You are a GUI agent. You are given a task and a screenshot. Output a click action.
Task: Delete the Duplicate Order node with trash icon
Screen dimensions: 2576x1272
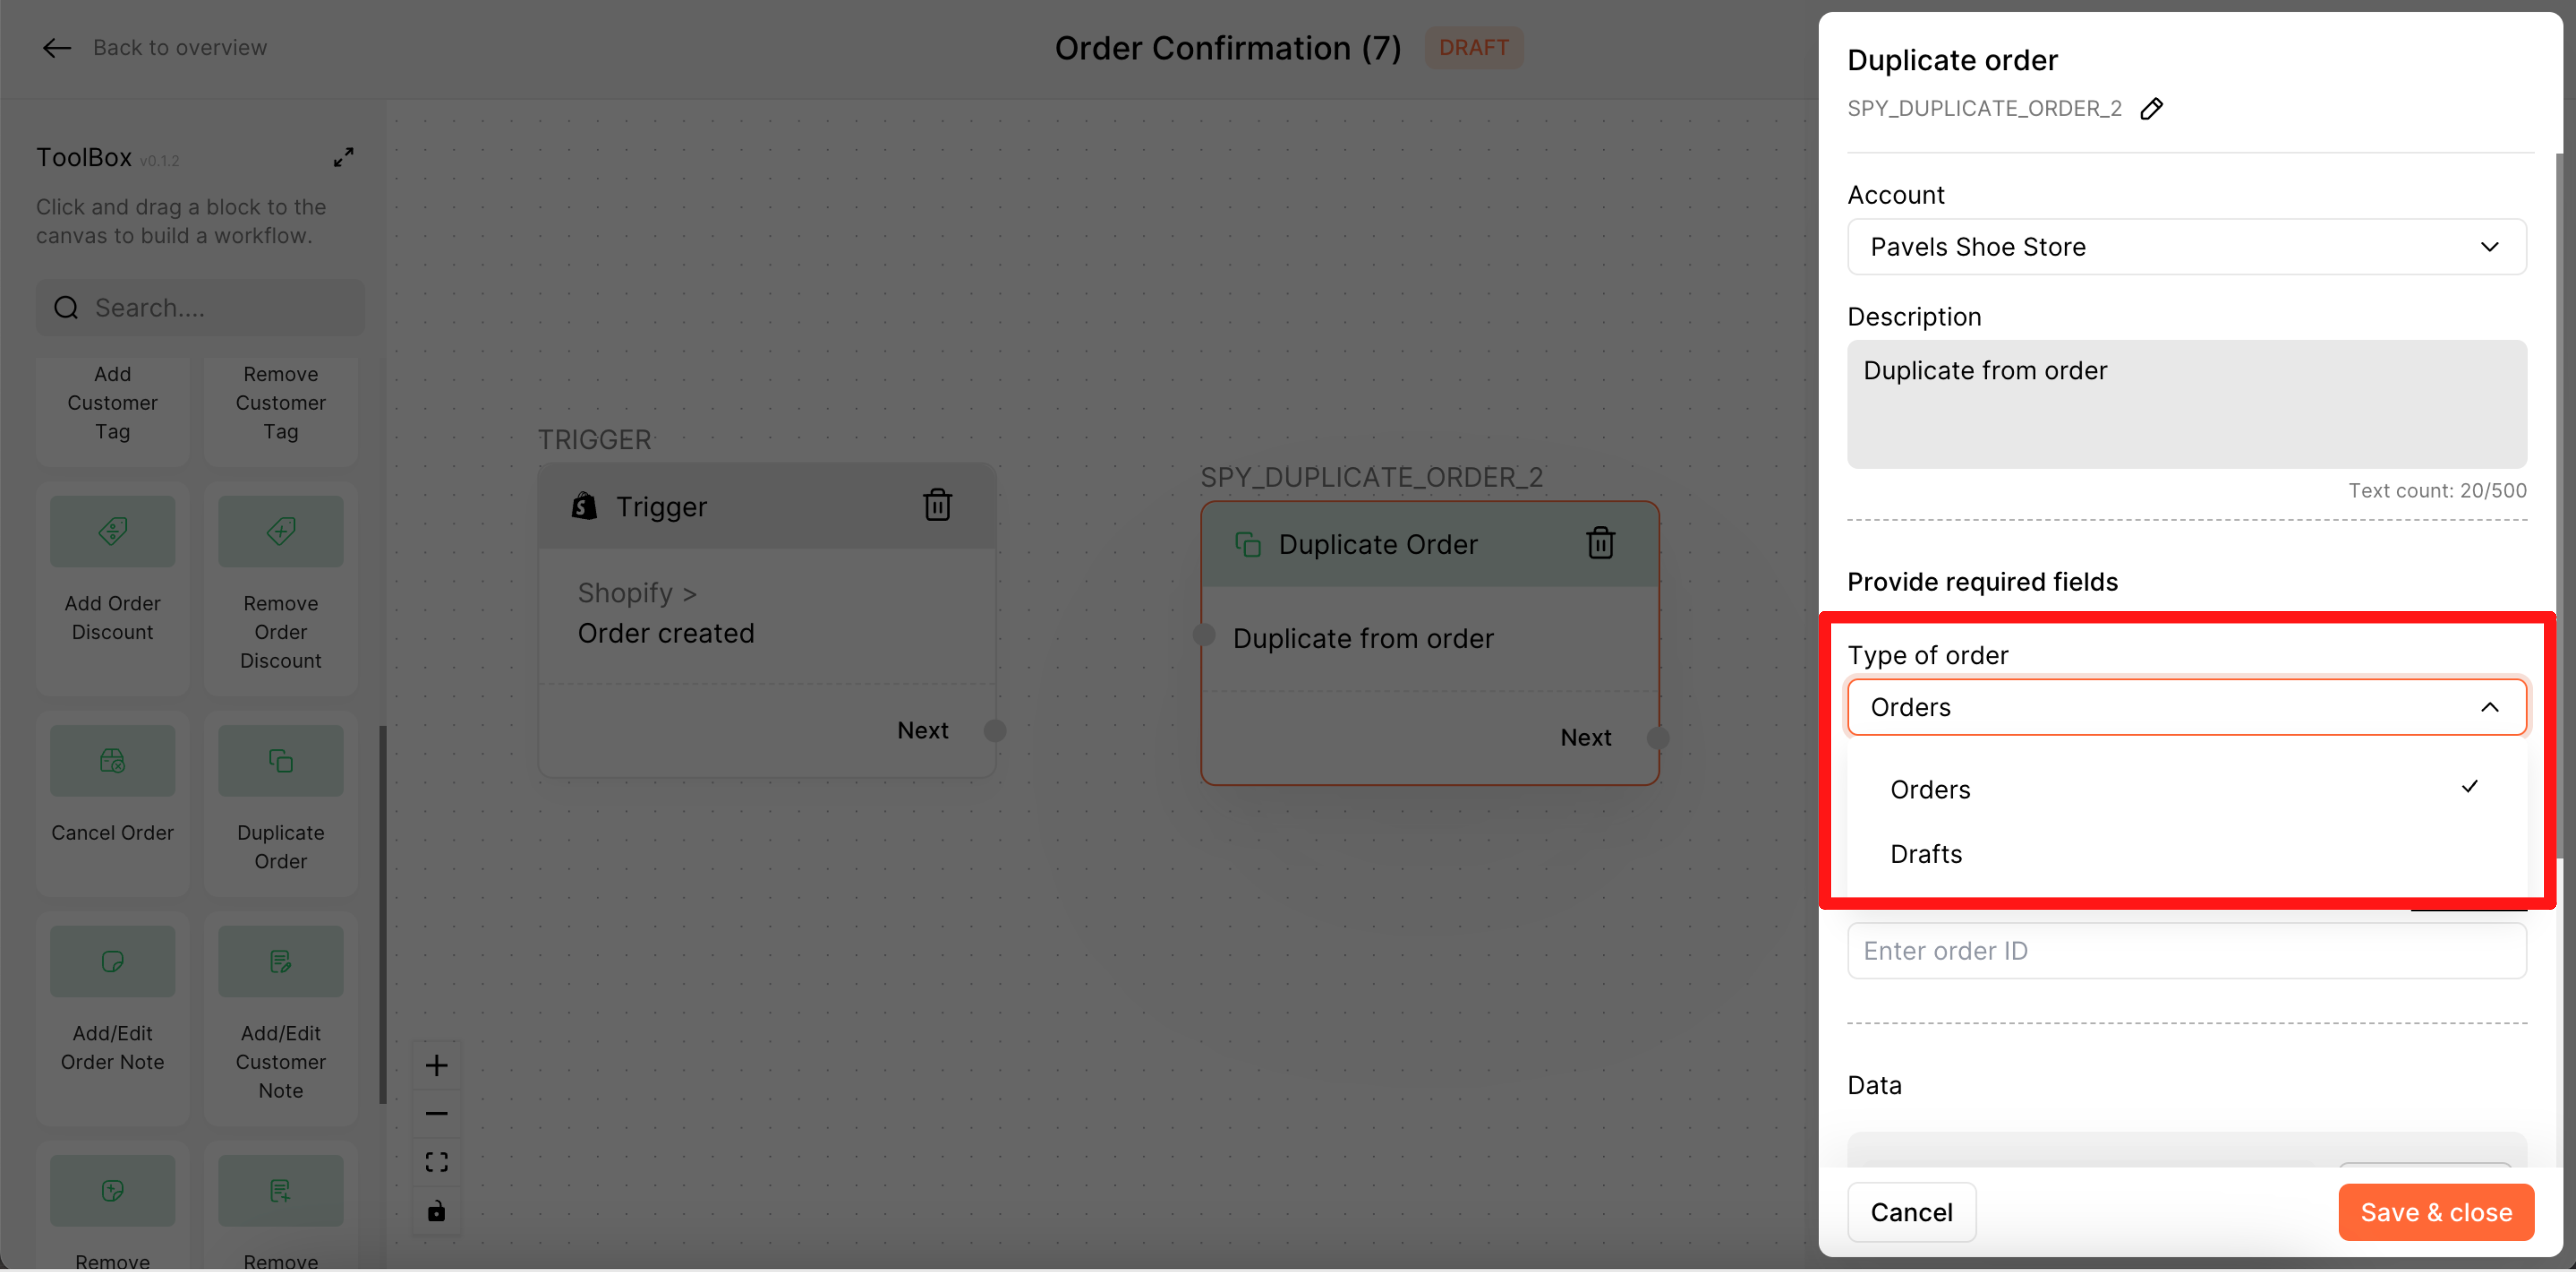pyautogui.click(x=1600, y=543)
